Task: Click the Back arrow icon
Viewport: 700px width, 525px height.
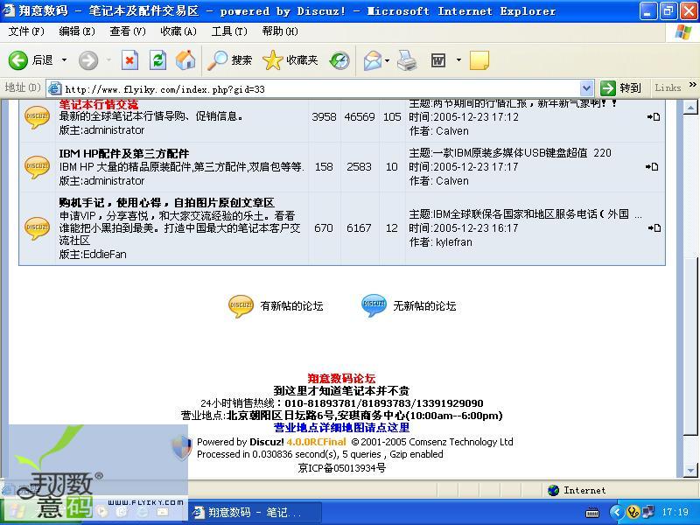Action: click(x=17, y=60)
